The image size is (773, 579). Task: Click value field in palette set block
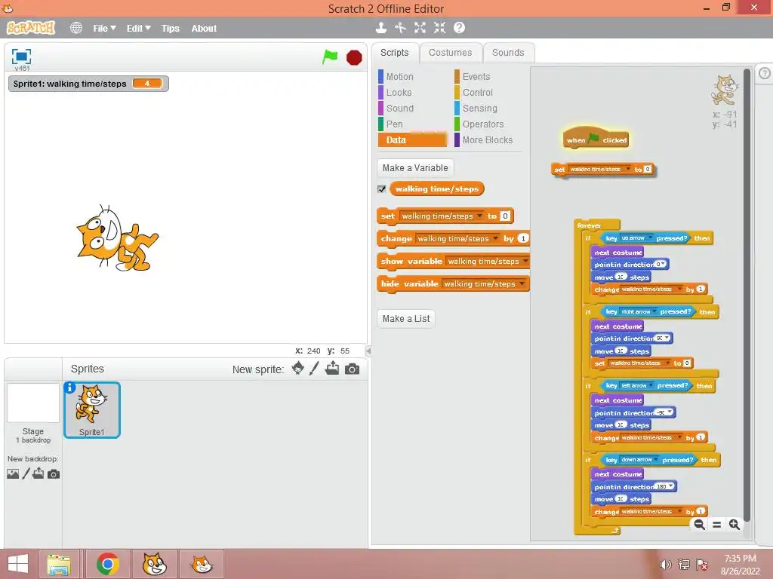pos(505,216)
